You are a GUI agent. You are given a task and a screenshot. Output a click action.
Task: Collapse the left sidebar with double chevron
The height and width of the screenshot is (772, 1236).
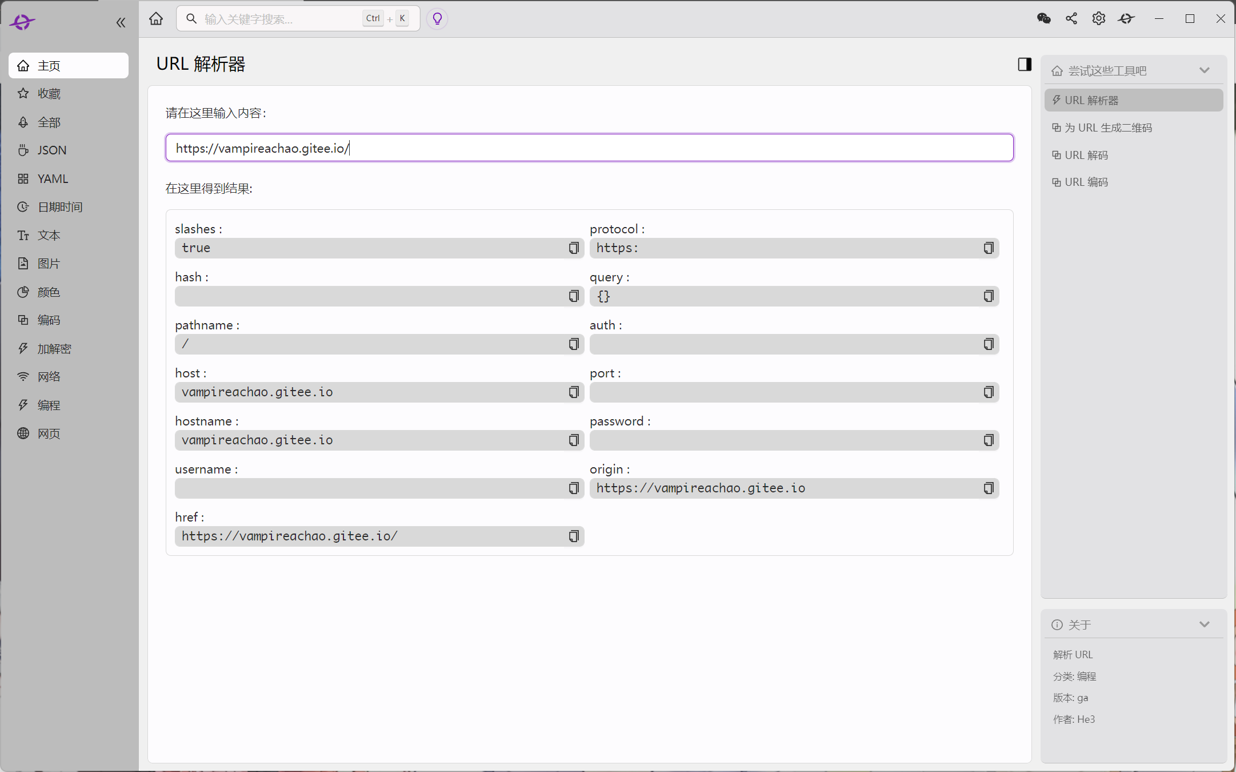click(x=121, y=22)
